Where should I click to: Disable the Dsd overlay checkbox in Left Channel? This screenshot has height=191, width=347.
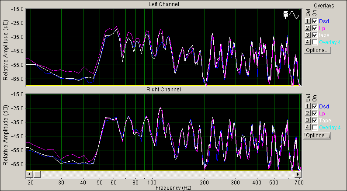(315, 21)
